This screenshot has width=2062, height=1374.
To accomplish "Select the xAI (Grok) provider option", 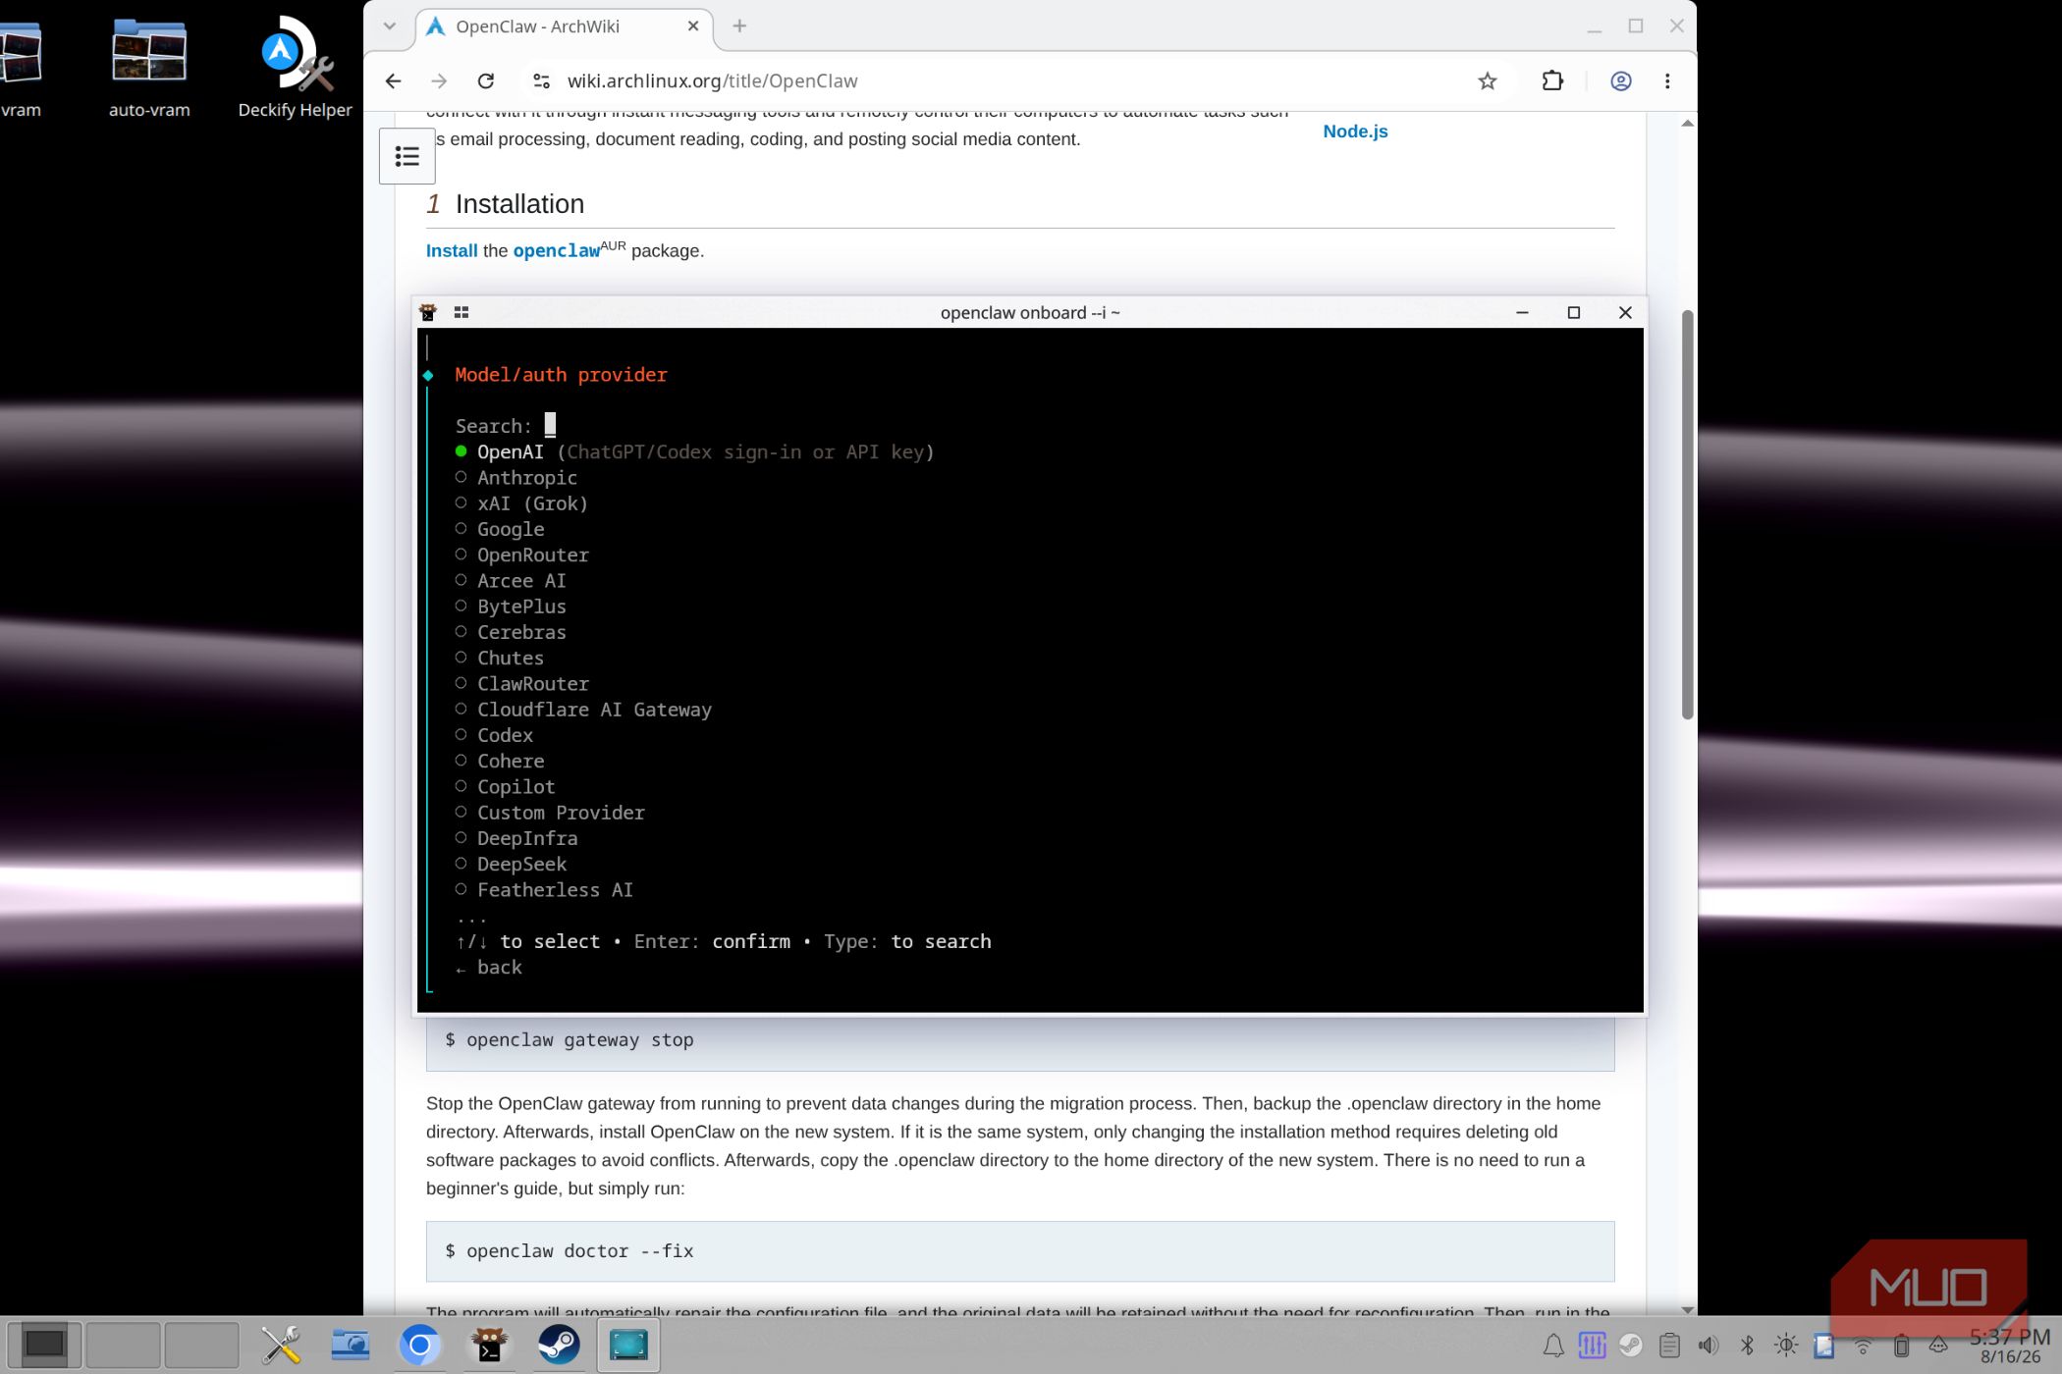I will (521, 503).
